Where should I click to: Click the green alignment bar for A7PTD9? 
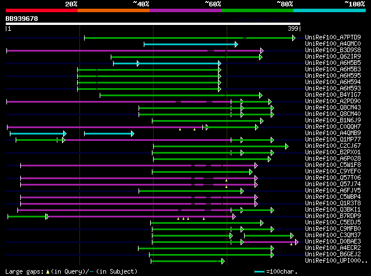pyautogui.click(x=188, y=38)
